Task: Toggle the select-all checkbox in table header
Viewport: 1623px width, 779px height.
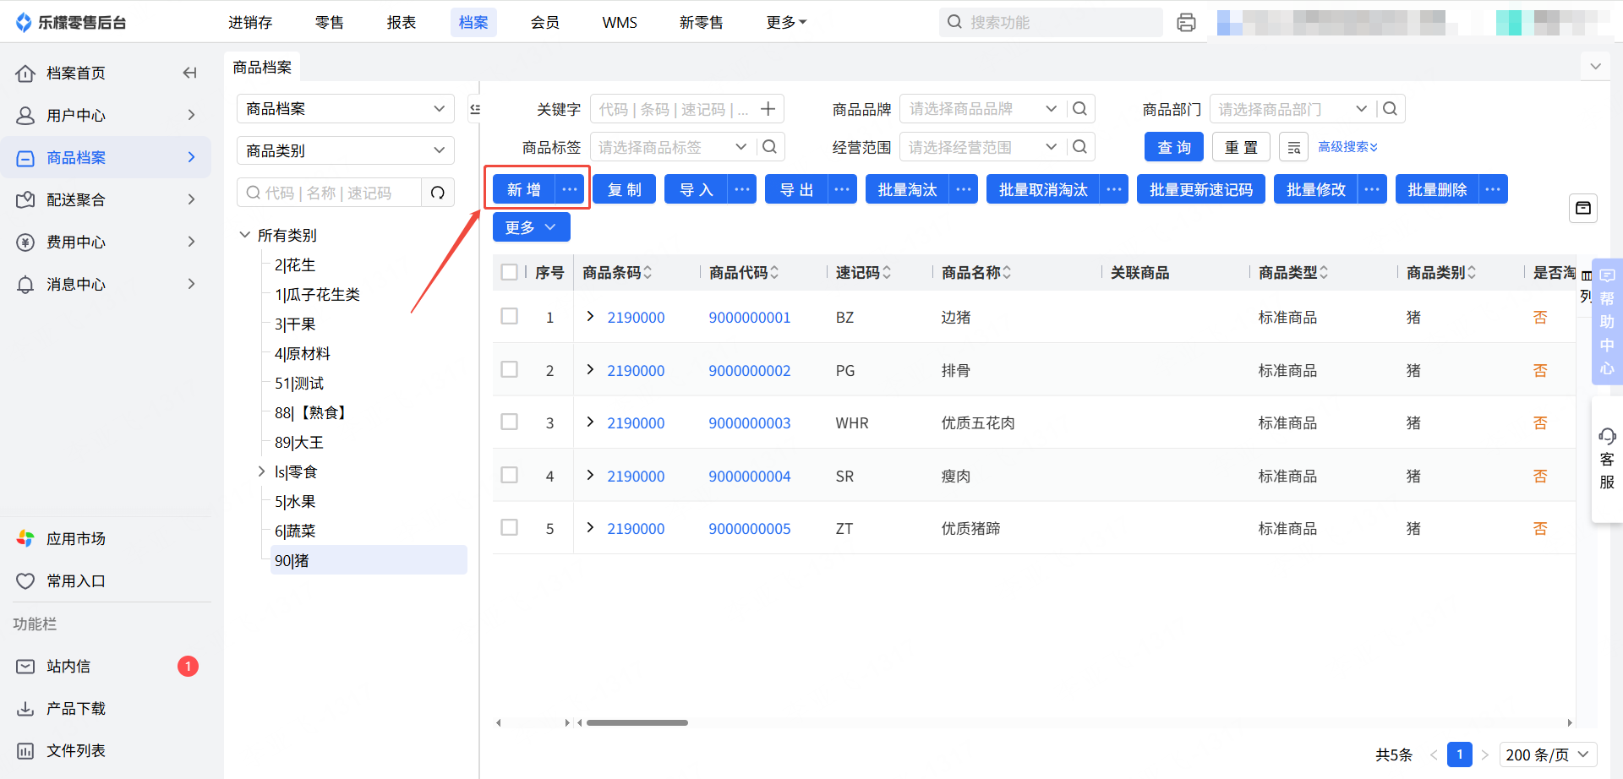Action: pyautogui.click(x=509, y=272)
